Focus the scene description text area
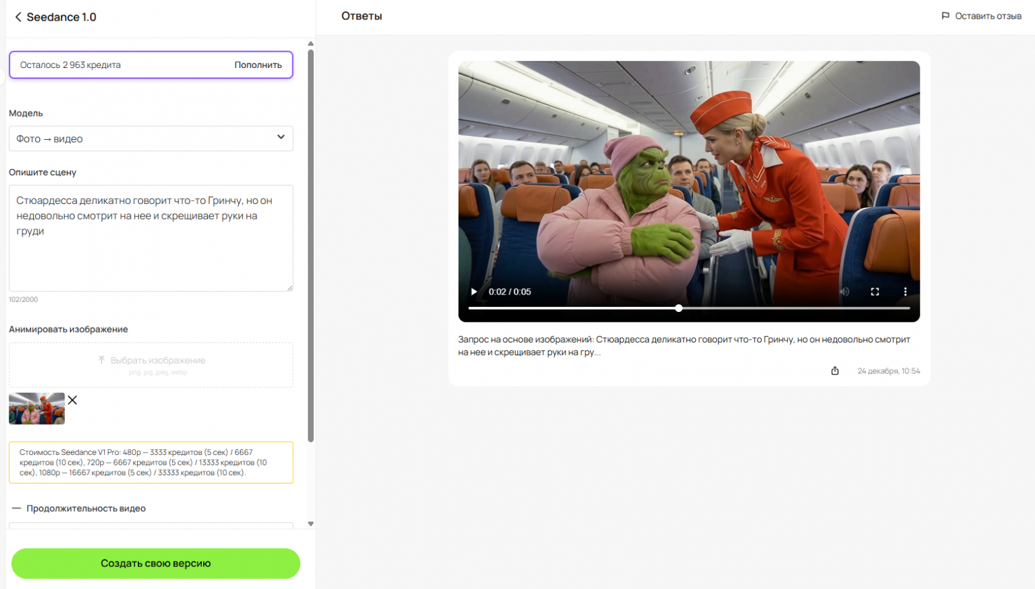Screen dimensions: 1035x589 [151, 238]
